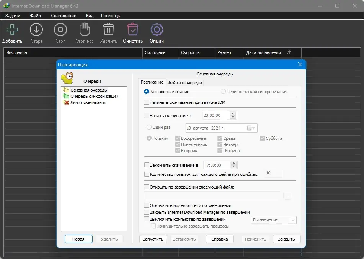
Task: Click the Запустить button
Action: 153,239
